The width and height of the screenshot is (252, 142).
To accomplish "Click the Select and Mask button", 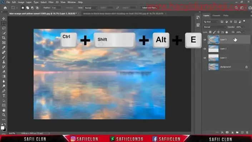I will [x=150, y=8].
